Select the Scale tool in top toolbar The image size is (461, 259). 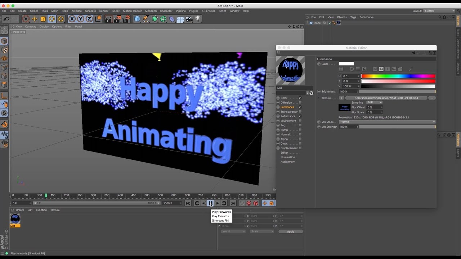(43, 19)
